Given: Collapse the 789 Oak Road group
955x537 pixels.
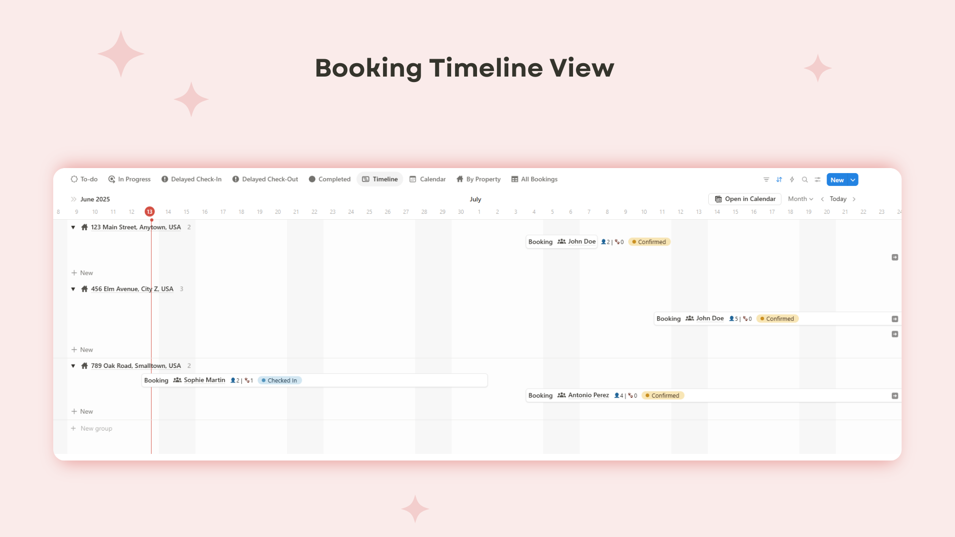Looking at the screenshot, I should [x=73, y=366].
